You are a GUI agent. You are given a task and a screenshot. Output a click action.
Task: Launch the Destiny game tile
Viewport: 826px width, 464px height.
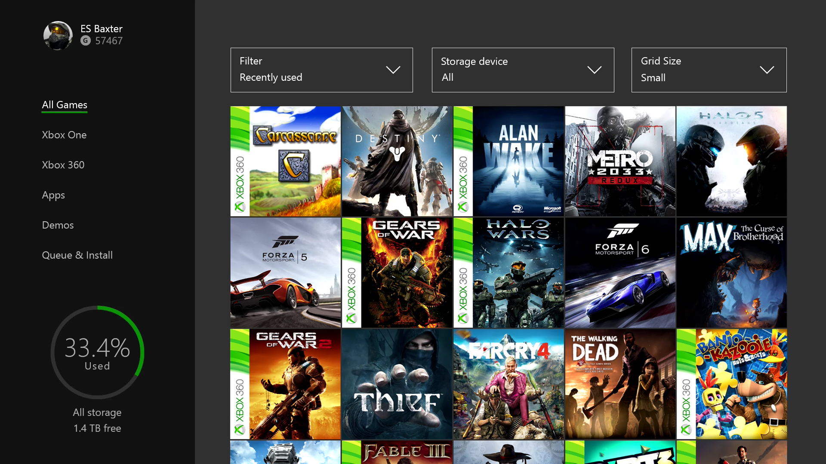[x=397, y=161]
